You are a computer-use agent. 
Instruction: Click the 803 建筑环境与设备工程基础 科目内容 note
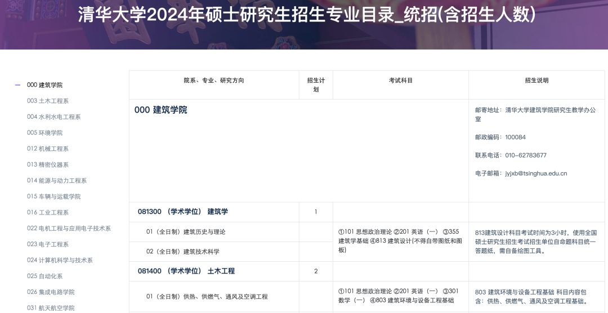point(531,297)
